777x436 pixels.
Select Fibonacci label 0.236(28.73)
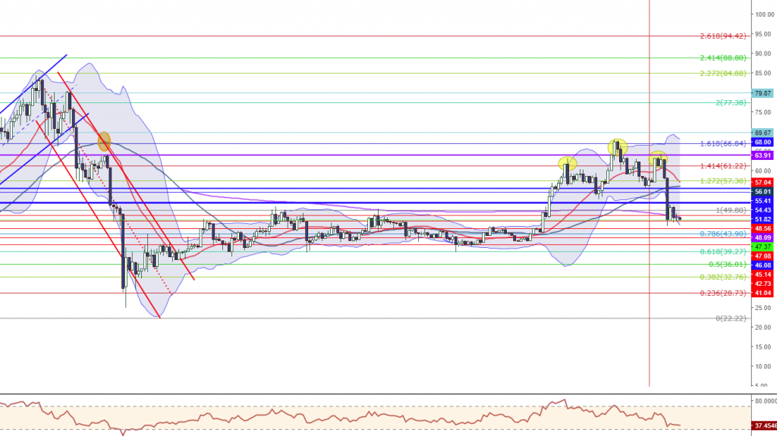click(x=723, y=293)
